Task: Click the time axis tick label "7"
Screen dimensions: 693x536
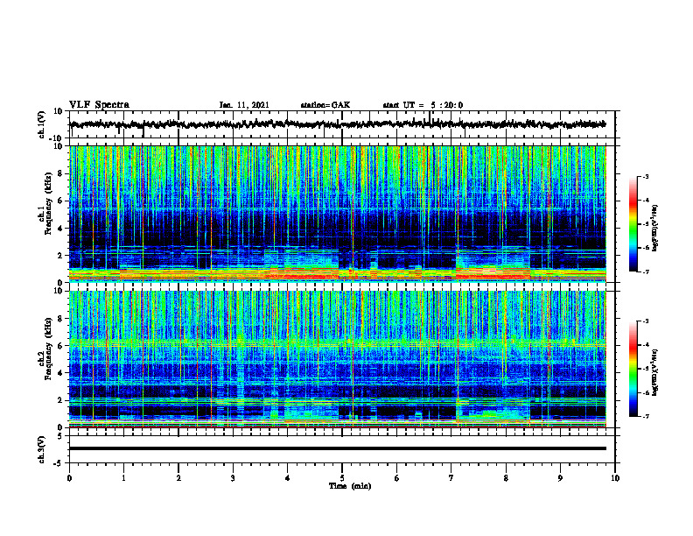Action: pyautogui.click(x=451, y=478)
